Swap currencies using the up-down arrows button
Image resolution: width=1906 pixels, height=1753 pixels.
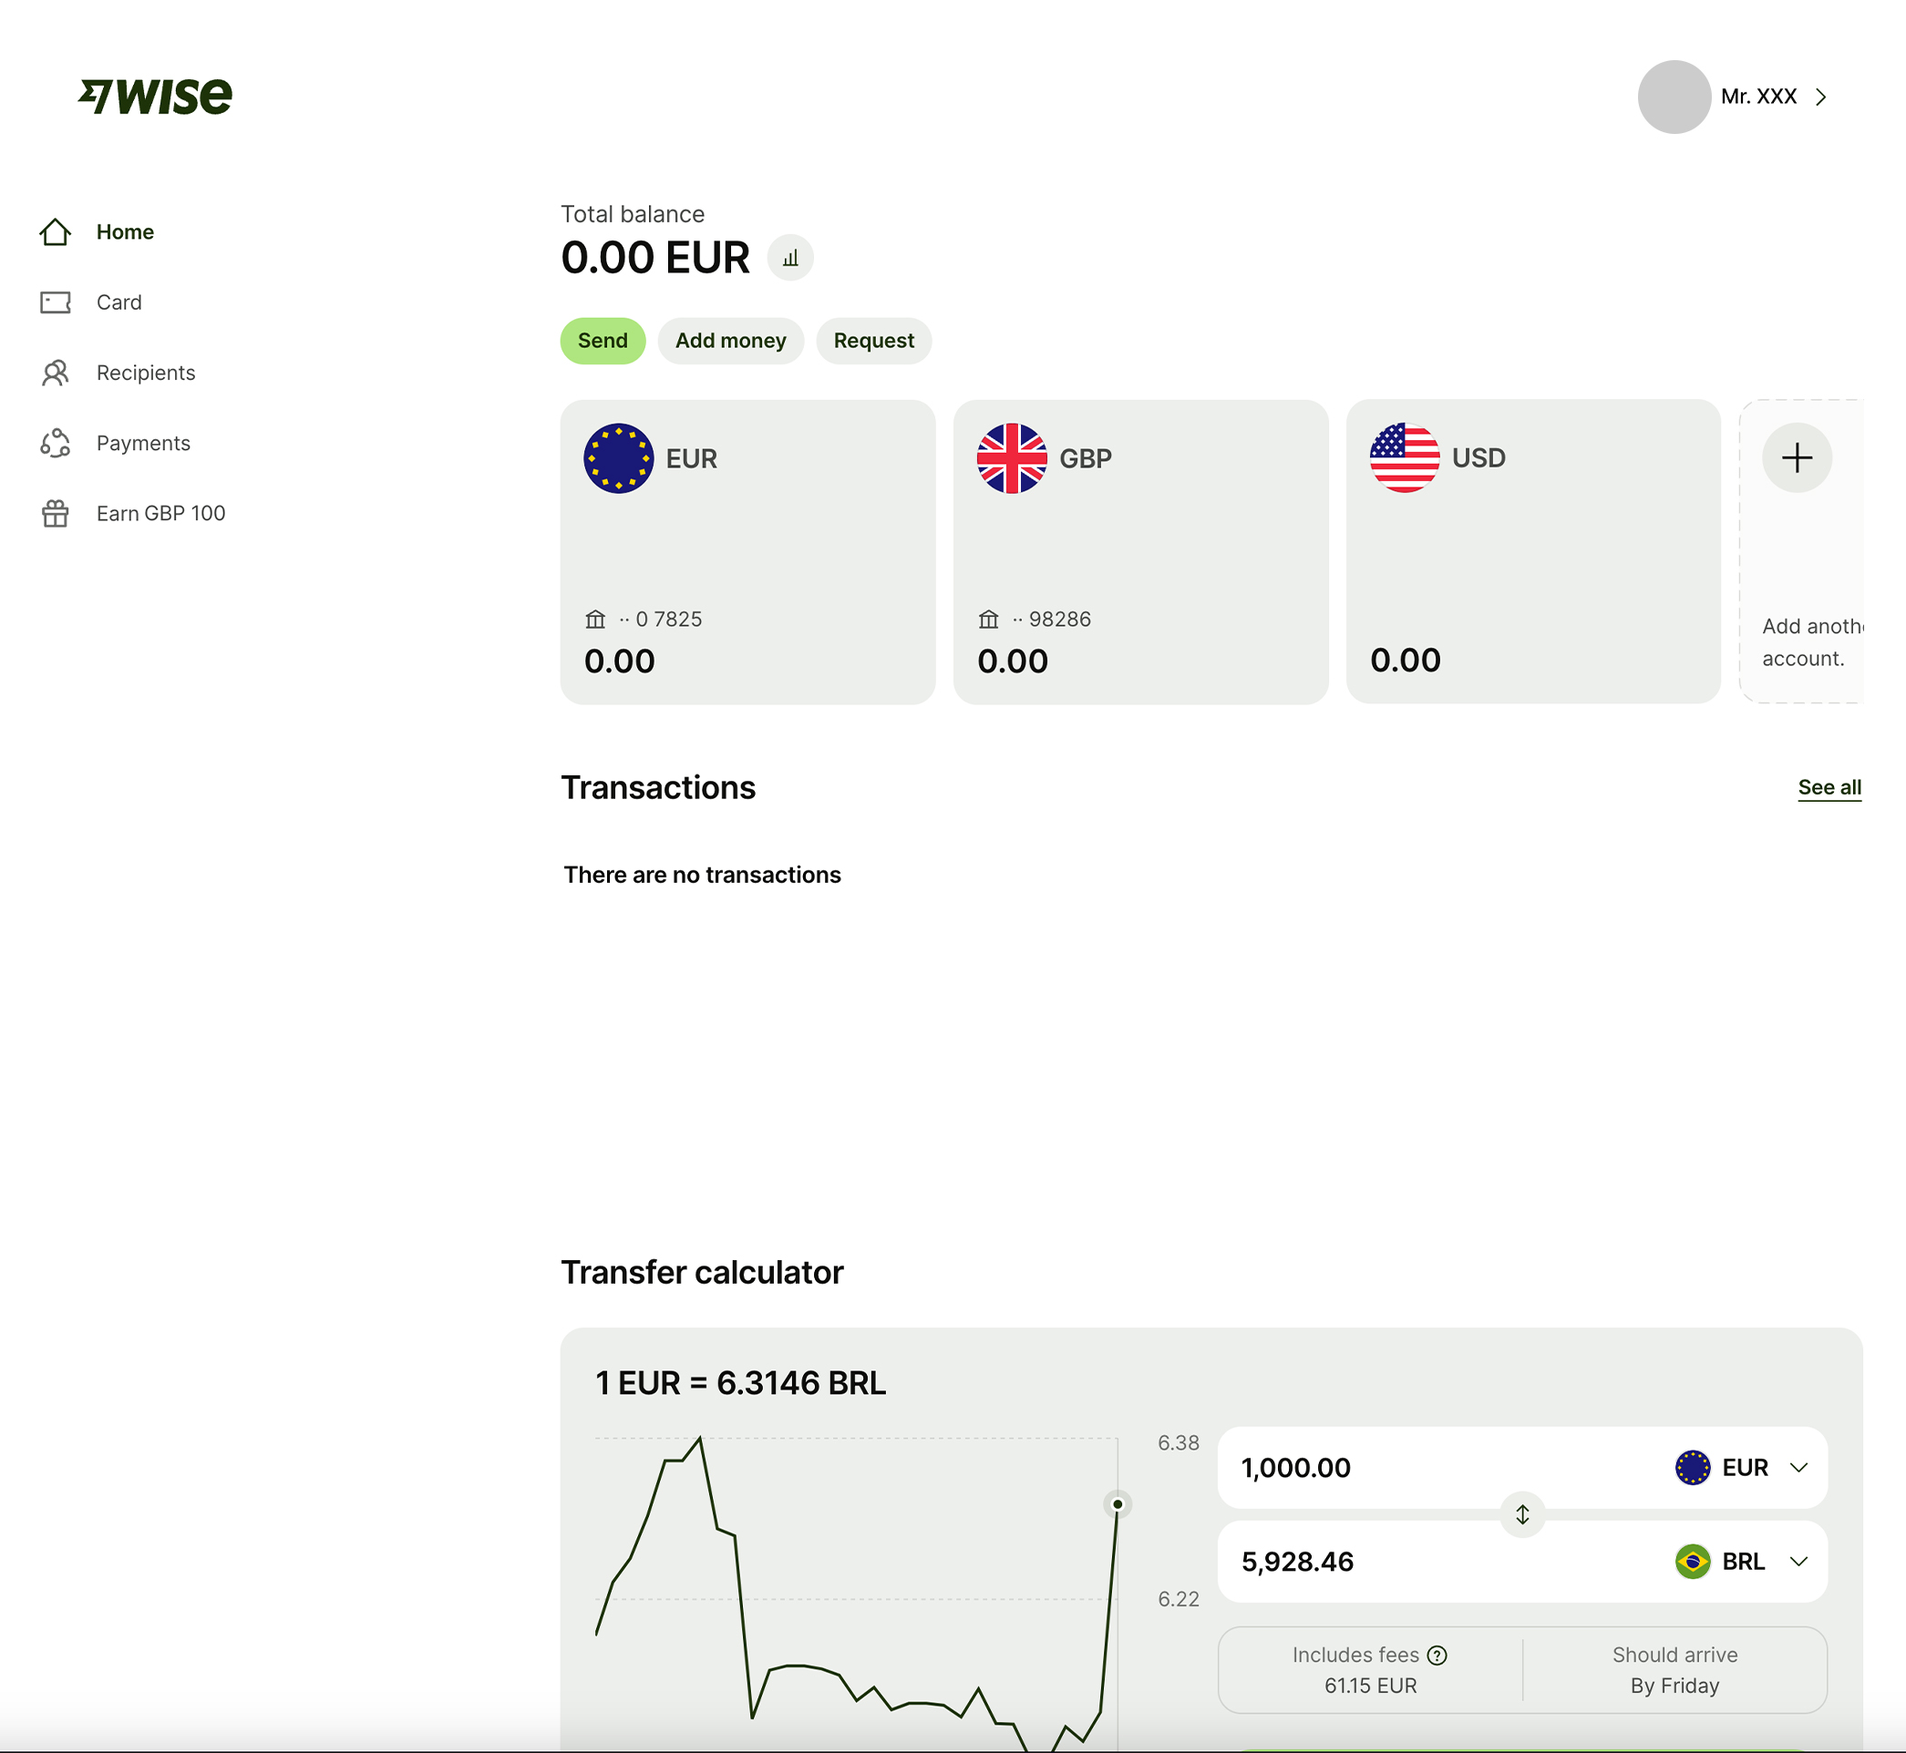pos(1521,1514)
